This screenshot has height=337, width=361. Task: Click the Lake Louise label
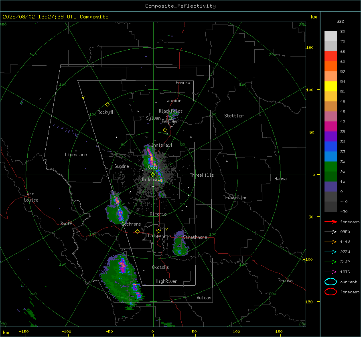(31, 197)
